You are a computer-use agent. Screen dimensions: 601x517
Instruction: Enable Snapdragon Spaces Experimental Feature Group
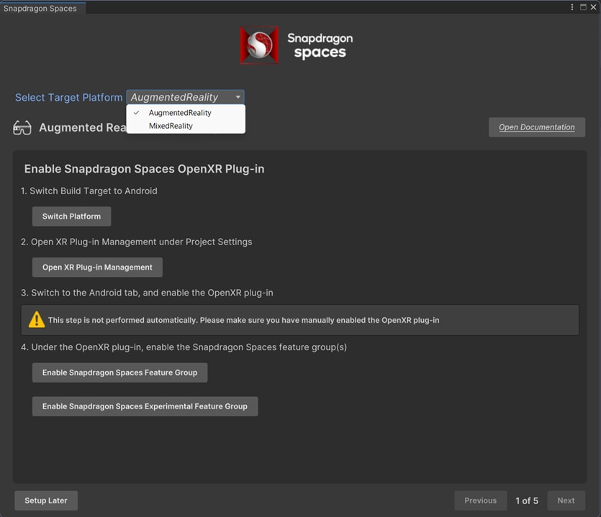coord(145,406)
